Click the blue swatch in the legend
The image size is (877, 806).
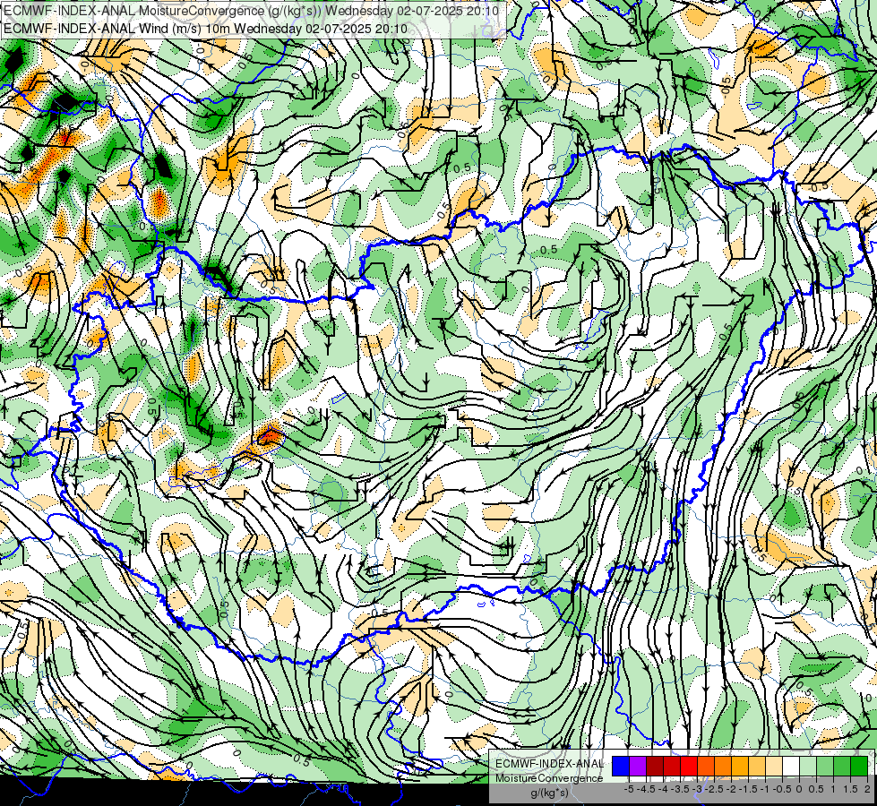point(621,766)
